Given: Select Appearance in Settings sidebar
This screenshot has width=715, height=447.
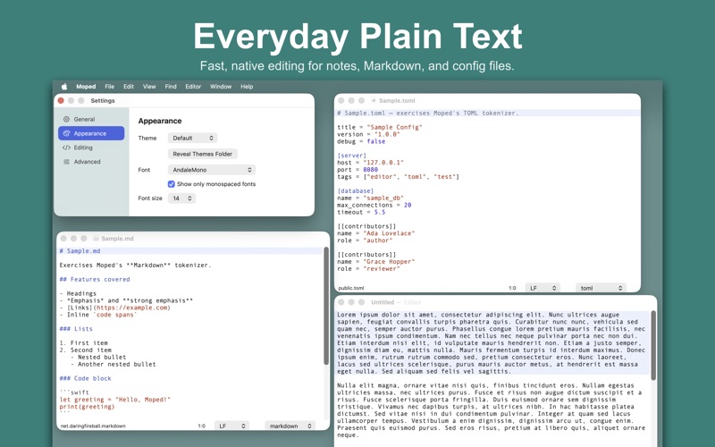Looking at the screenshot, I should click(91, 133).
